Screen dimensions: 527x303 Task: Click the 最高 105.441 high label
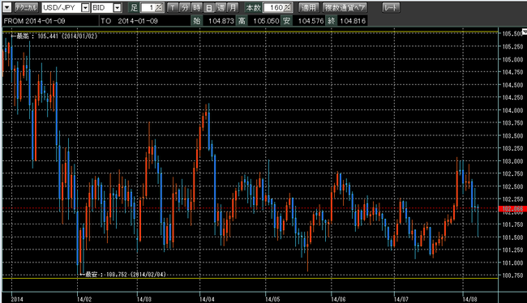[x=54, y=36]
